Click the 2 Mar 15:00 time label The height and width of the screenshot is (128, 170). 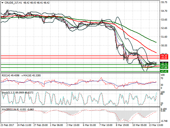tap(73, 125)
